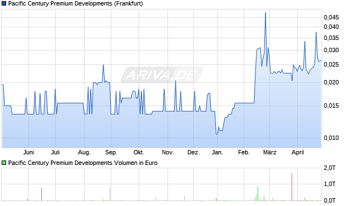Click the 'Aug.' month label
The image size is (345, 206).
(x=84, y=152)
